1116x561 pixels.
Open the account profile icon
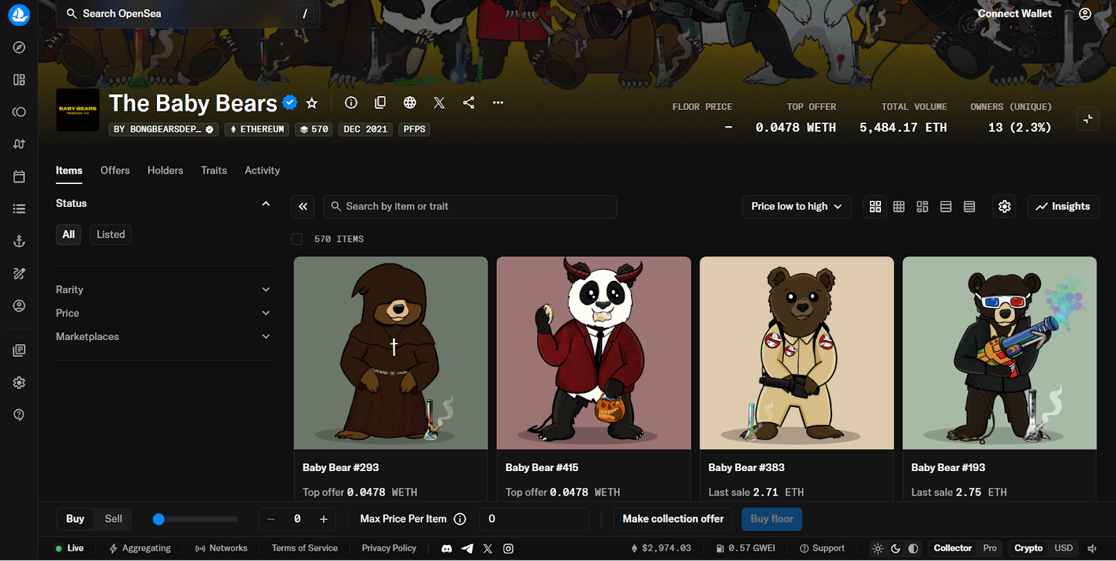coord(1085,14)
